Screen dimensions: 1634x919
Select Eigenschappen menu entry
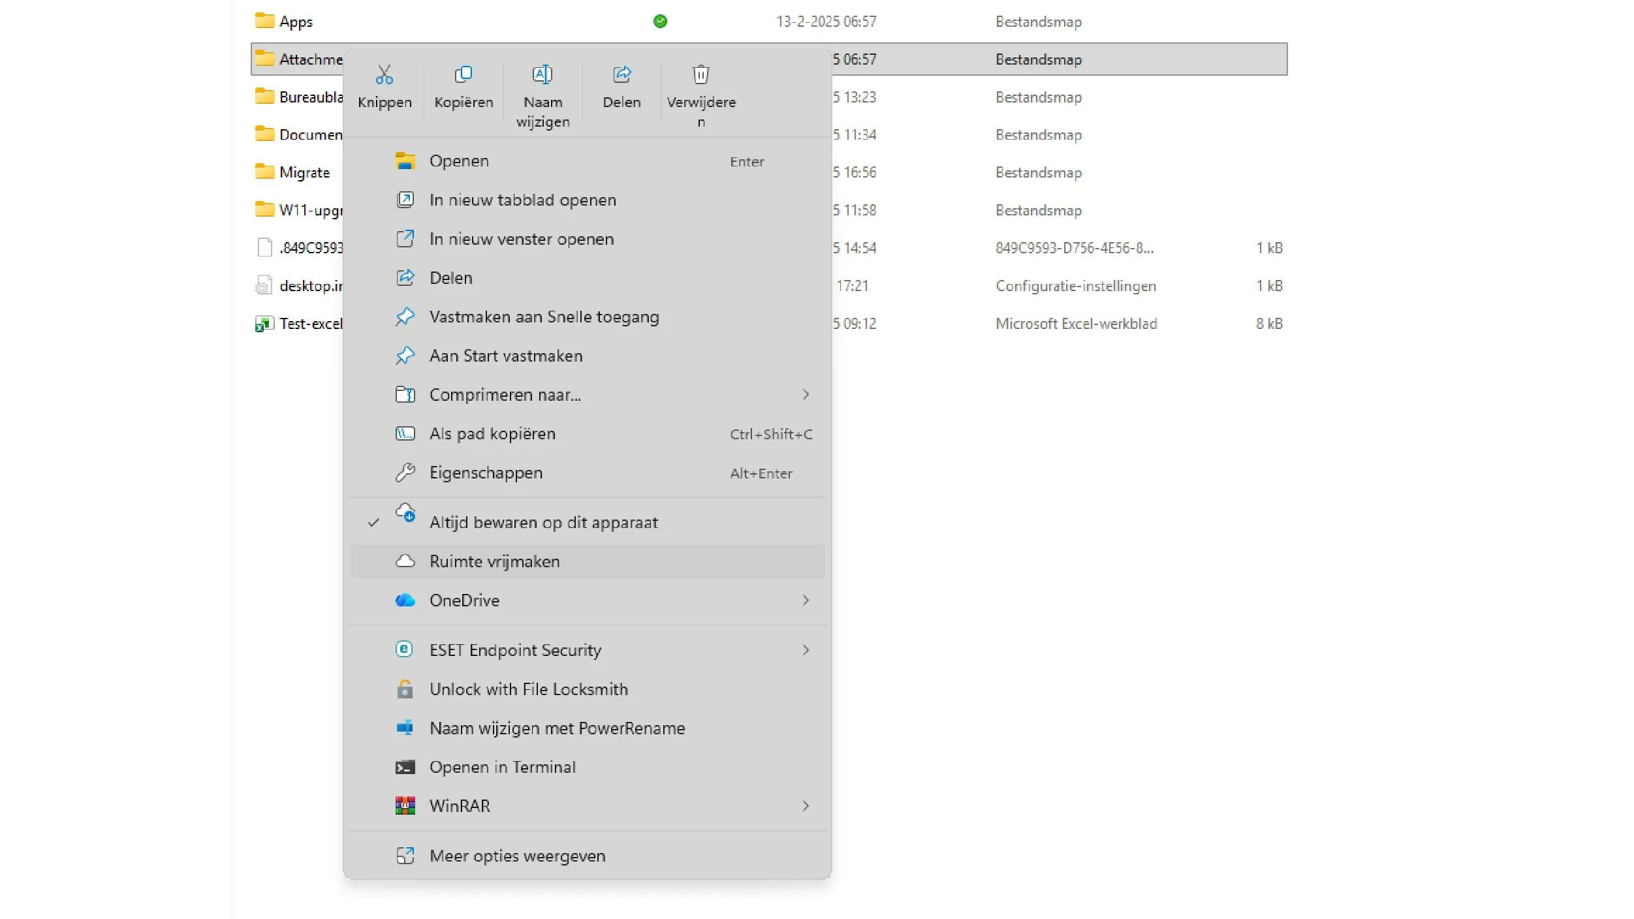(486, 473)
